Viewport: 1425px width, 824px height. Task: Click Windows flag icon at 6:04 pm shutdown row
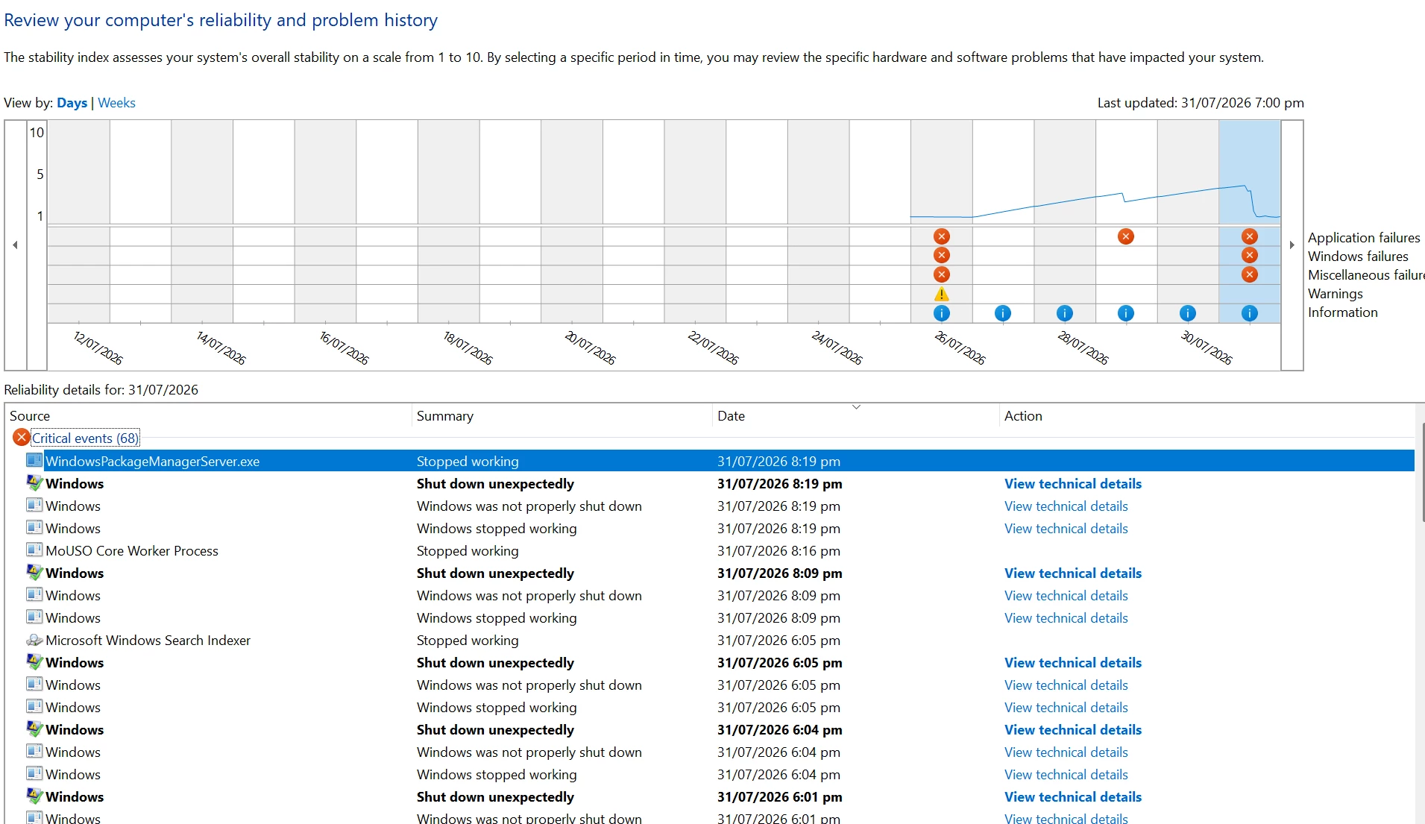(34, 729)
